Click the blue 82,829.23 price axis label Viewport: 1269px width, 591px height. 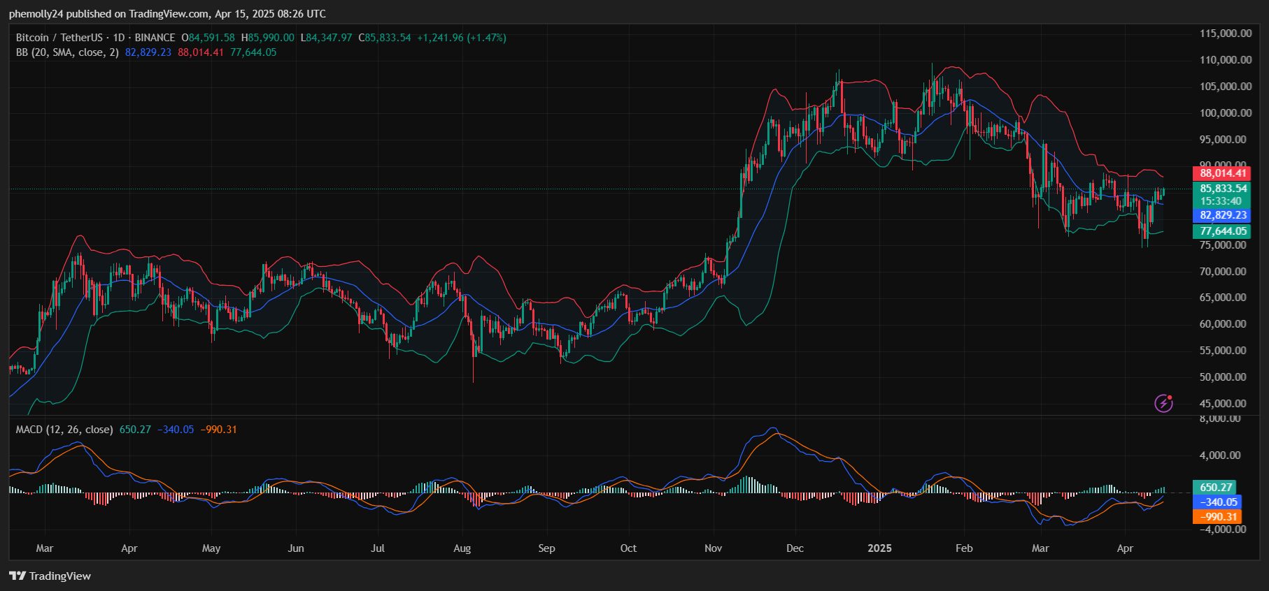coord(1222,215)
